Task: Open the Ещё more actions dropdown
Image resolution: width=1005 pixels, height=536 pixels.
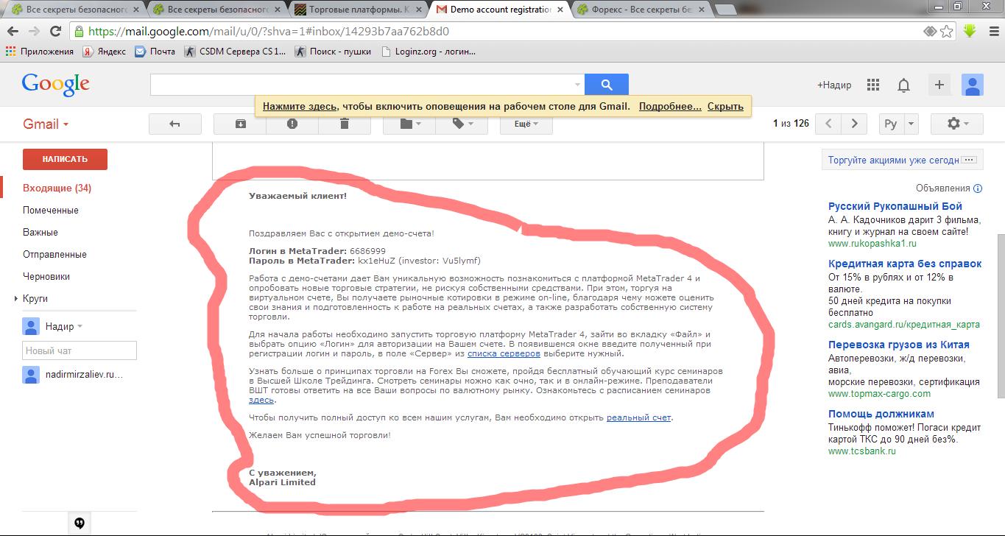Action: point(526,124)
